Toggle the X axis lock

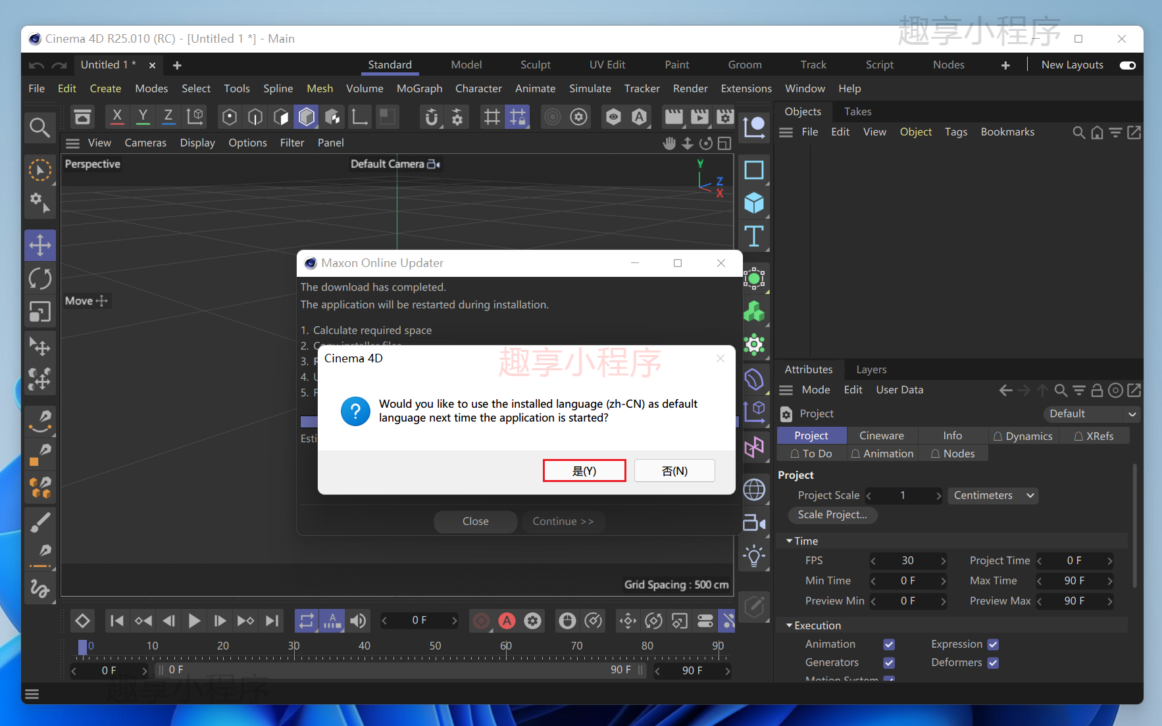[x=117, y=117]
